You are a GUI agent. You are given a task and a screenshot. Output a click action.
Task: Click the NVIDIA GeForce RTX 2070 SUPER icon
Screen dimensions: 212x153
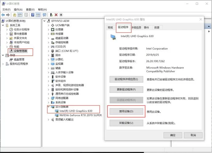pos(57,115)
